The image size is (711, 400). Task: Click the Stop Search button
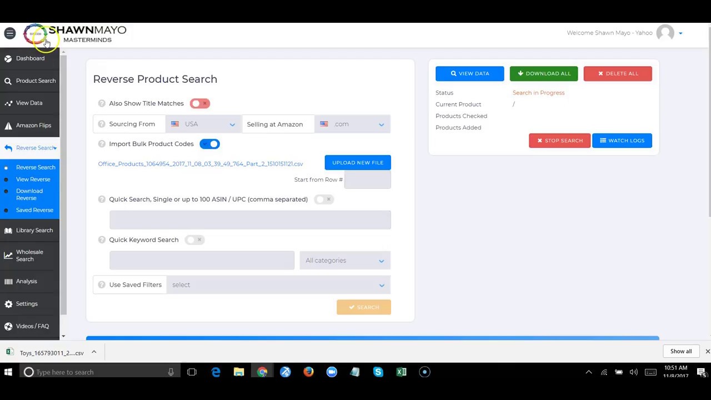coord(559,141)
